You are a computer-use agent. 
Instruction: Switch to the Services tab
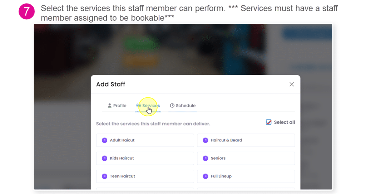pos(148,106)
